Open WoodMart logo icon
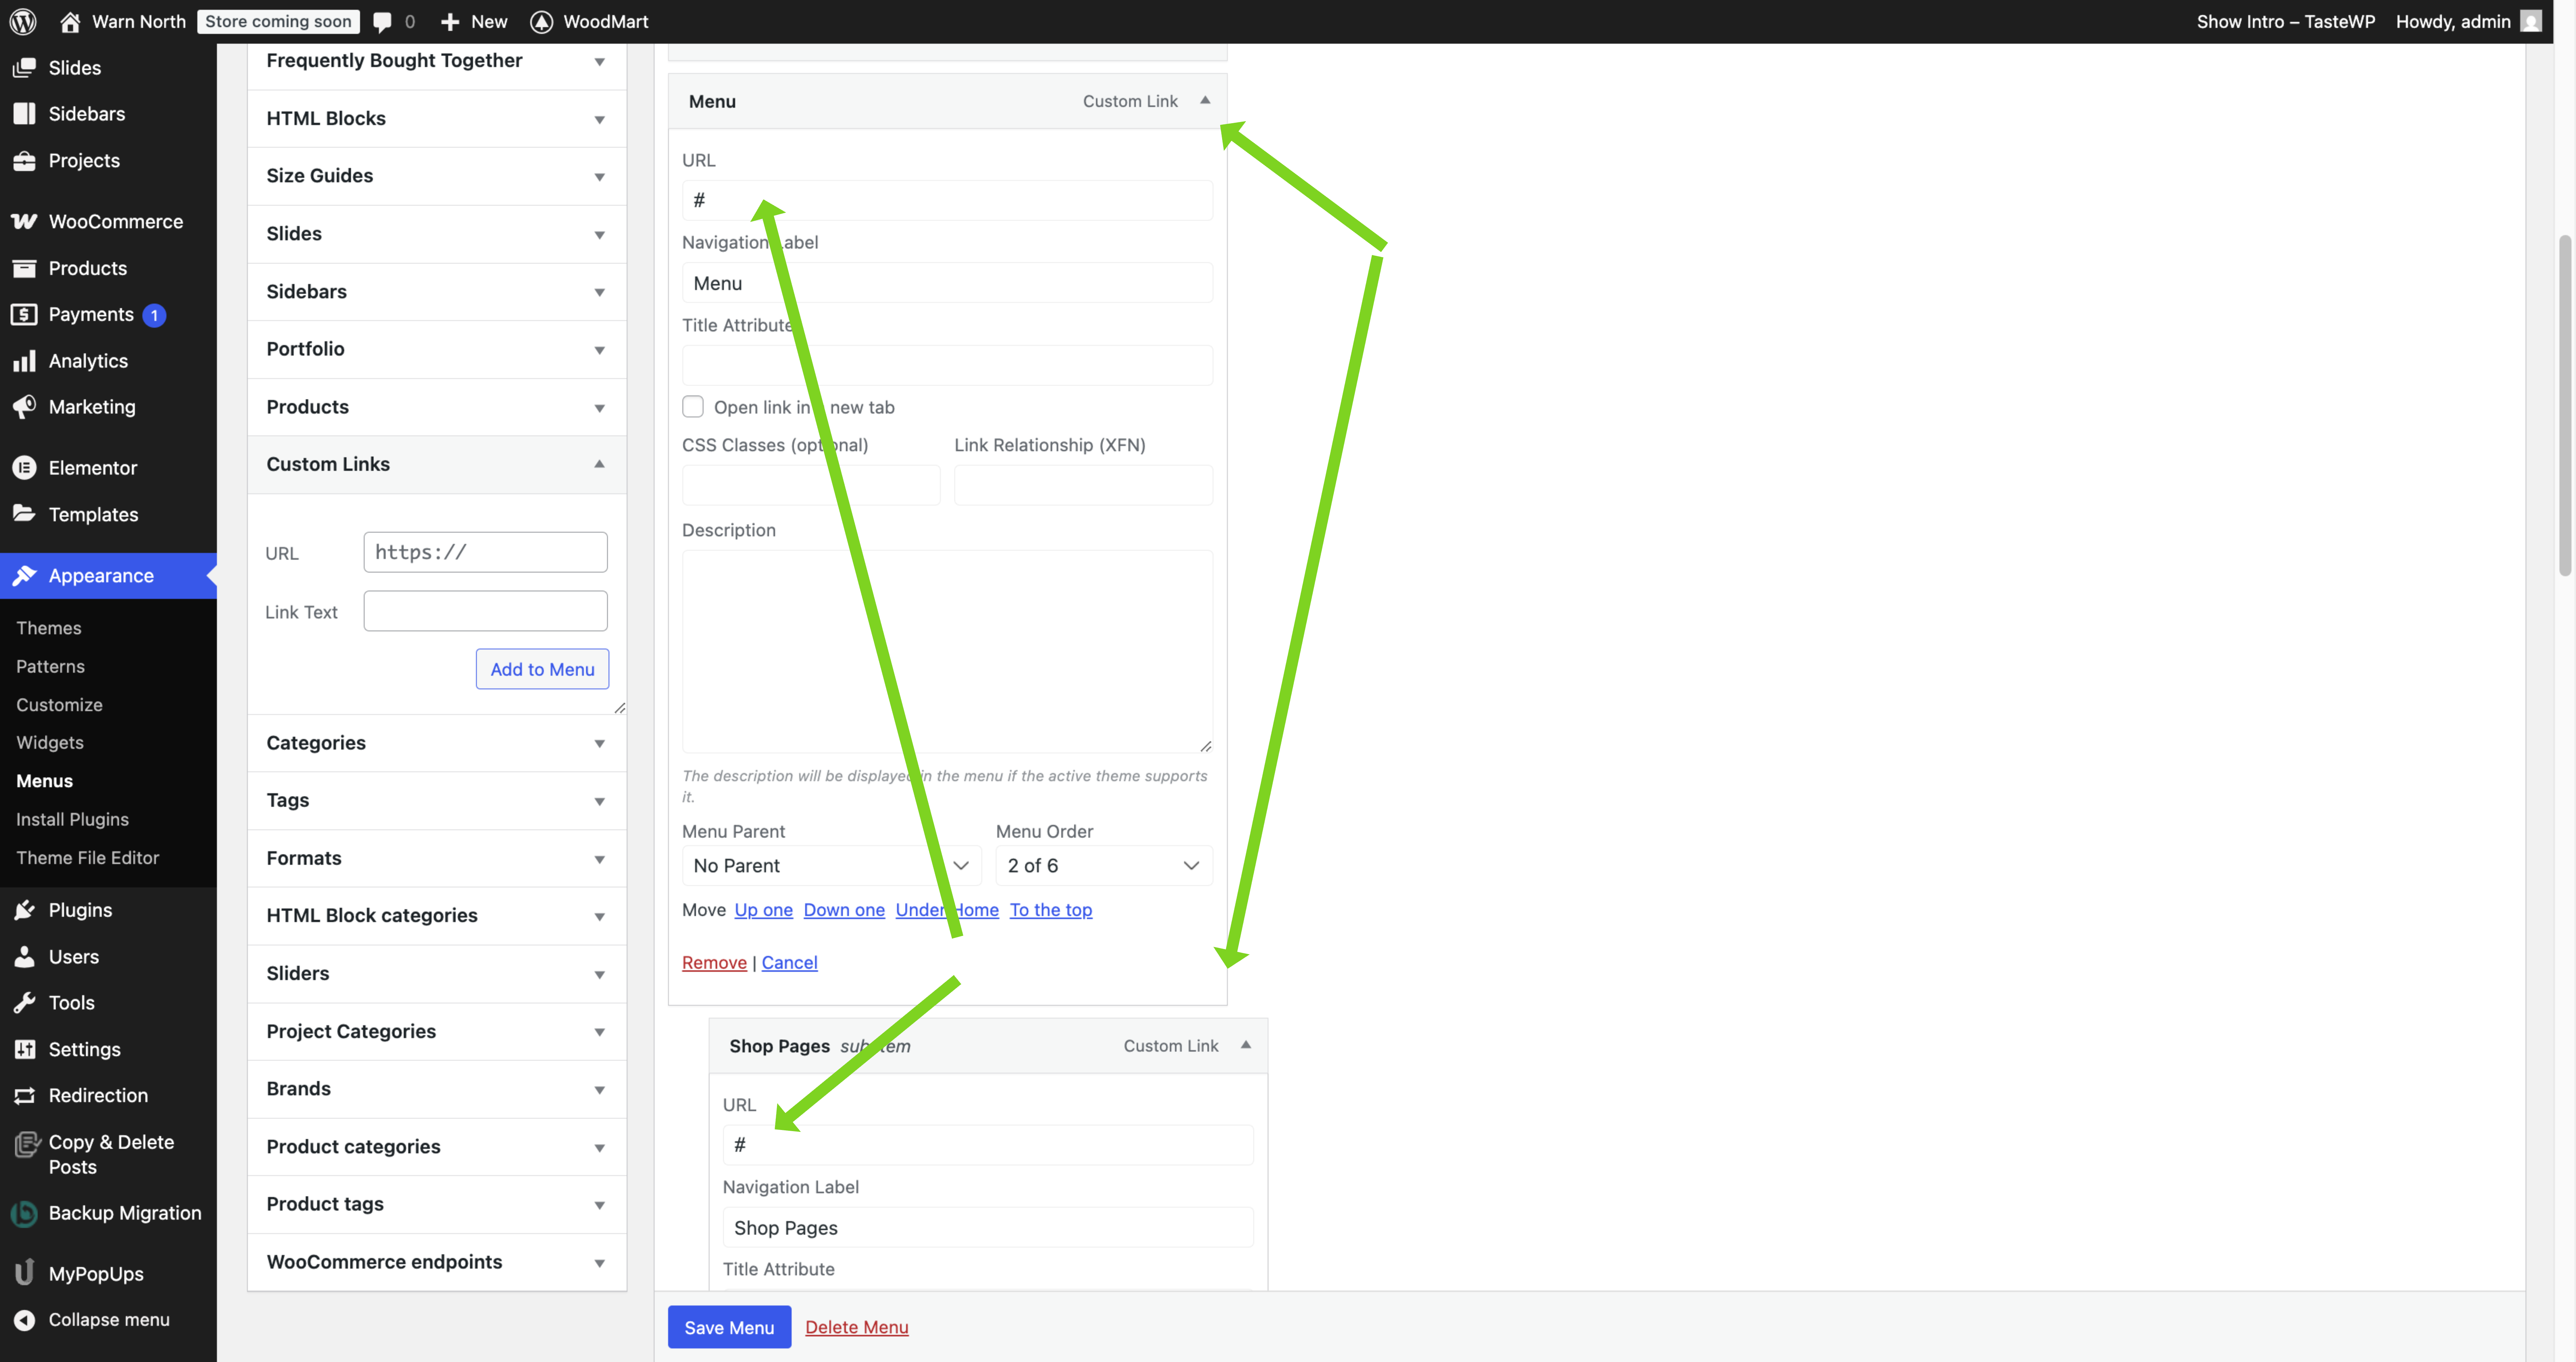Screen dimensions: 2576x1362 click(x=541, y=21)
